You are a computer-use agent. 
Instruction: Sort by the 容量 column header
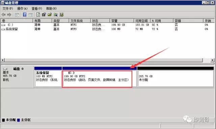tap(122, 21)
